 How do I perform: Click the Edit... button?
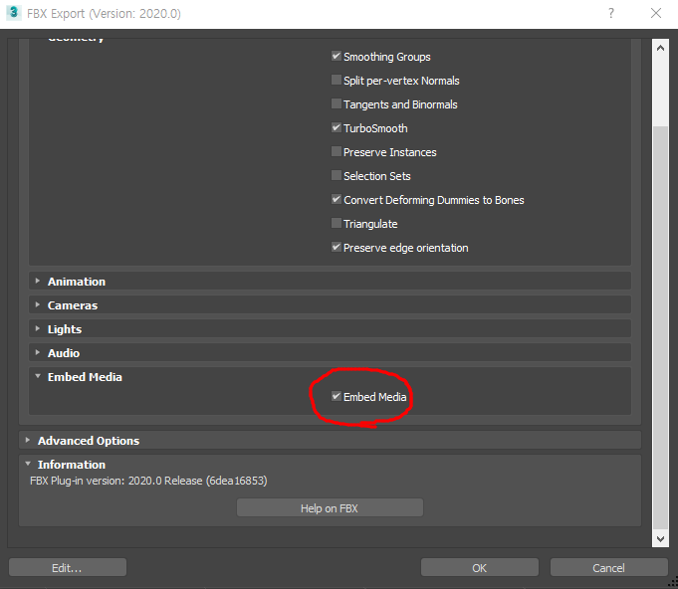coord(68,567)
